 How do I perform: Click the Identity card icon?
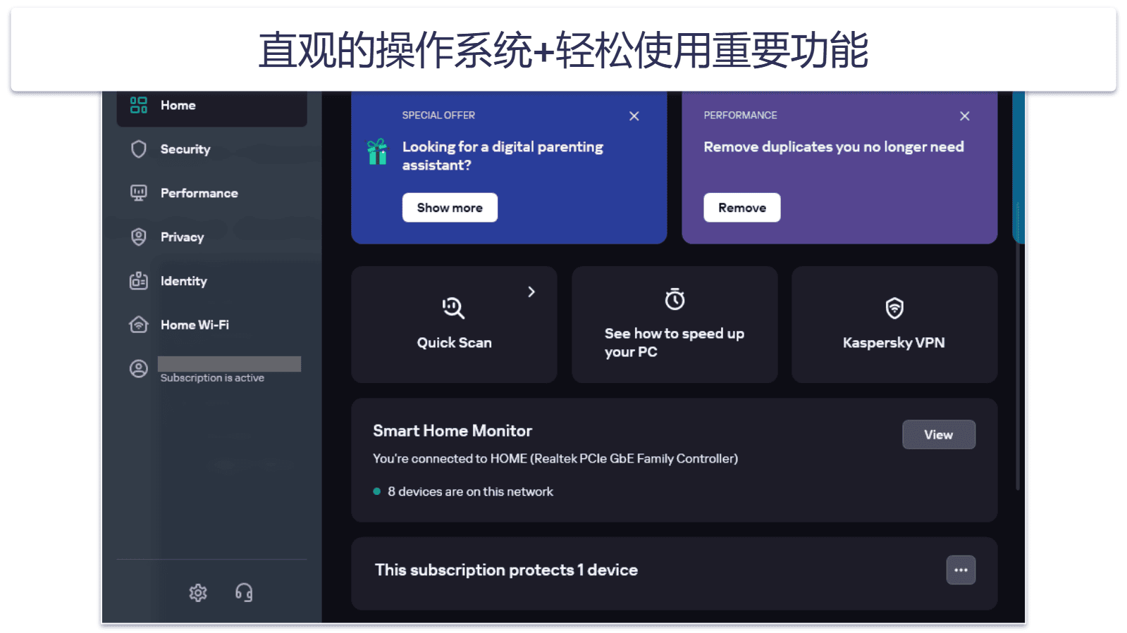(x=139, y=281)
